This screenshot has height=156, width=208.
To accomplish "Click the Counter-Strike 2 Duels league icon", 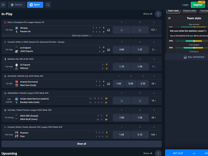I will (5, 127).
